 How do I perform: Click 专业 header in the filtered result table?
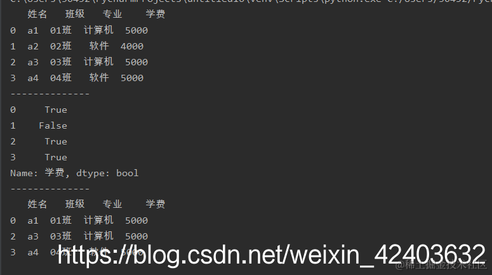point(112,204)
